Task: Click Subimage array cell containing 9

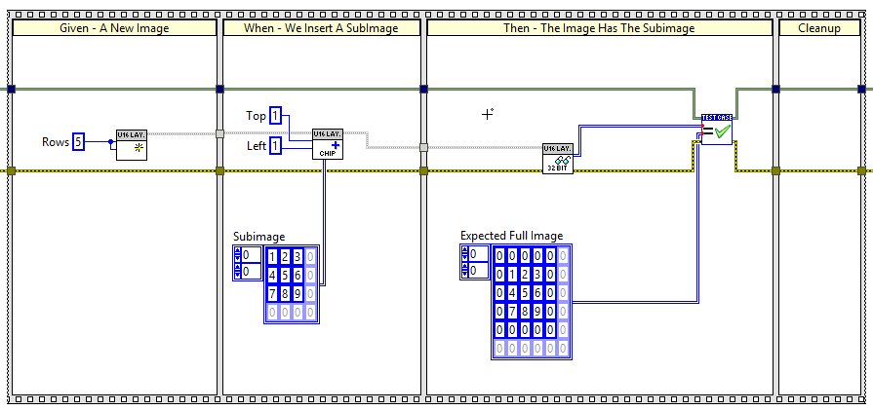Action: coord(298,293)
